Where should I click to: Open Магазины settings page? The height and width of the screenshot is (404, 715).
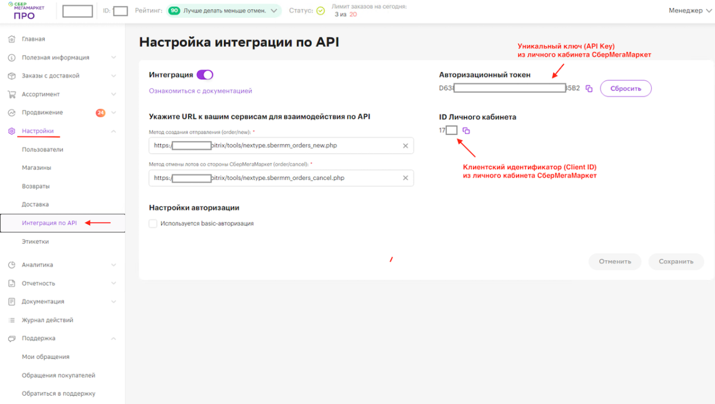pos(36,168)
